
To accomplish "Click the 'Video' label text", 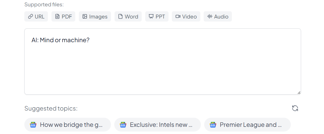I will 190,17.
